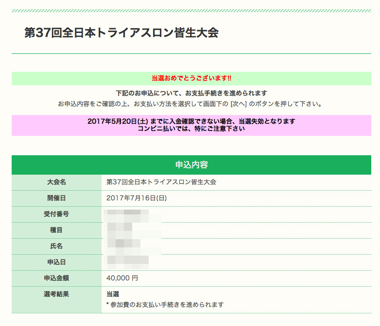Click the 種目 row label
The height and width of the screenshot is (326, 380).
[x=56, y=230]
